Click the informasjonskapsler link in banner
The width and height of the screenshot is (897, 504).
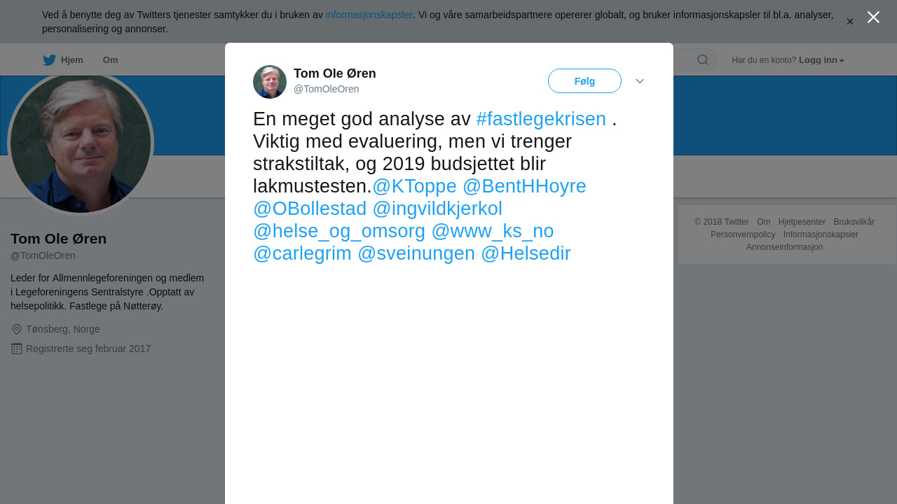(x=369, y=15)
